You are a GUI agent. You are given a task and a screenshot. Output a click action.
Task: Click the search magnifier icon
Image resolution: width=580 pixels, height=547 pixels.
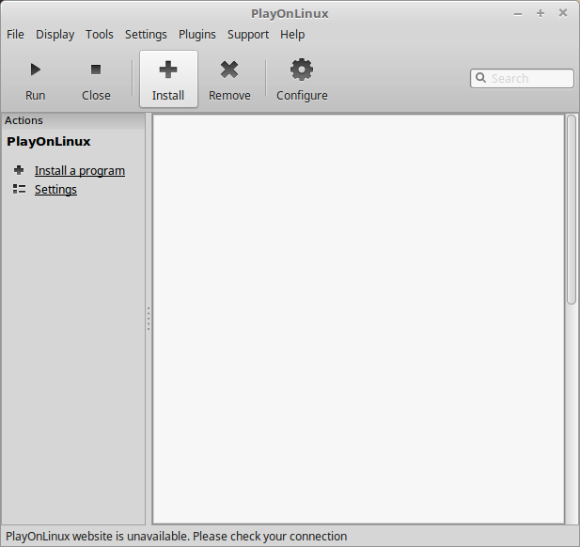(x=480, y=78)
